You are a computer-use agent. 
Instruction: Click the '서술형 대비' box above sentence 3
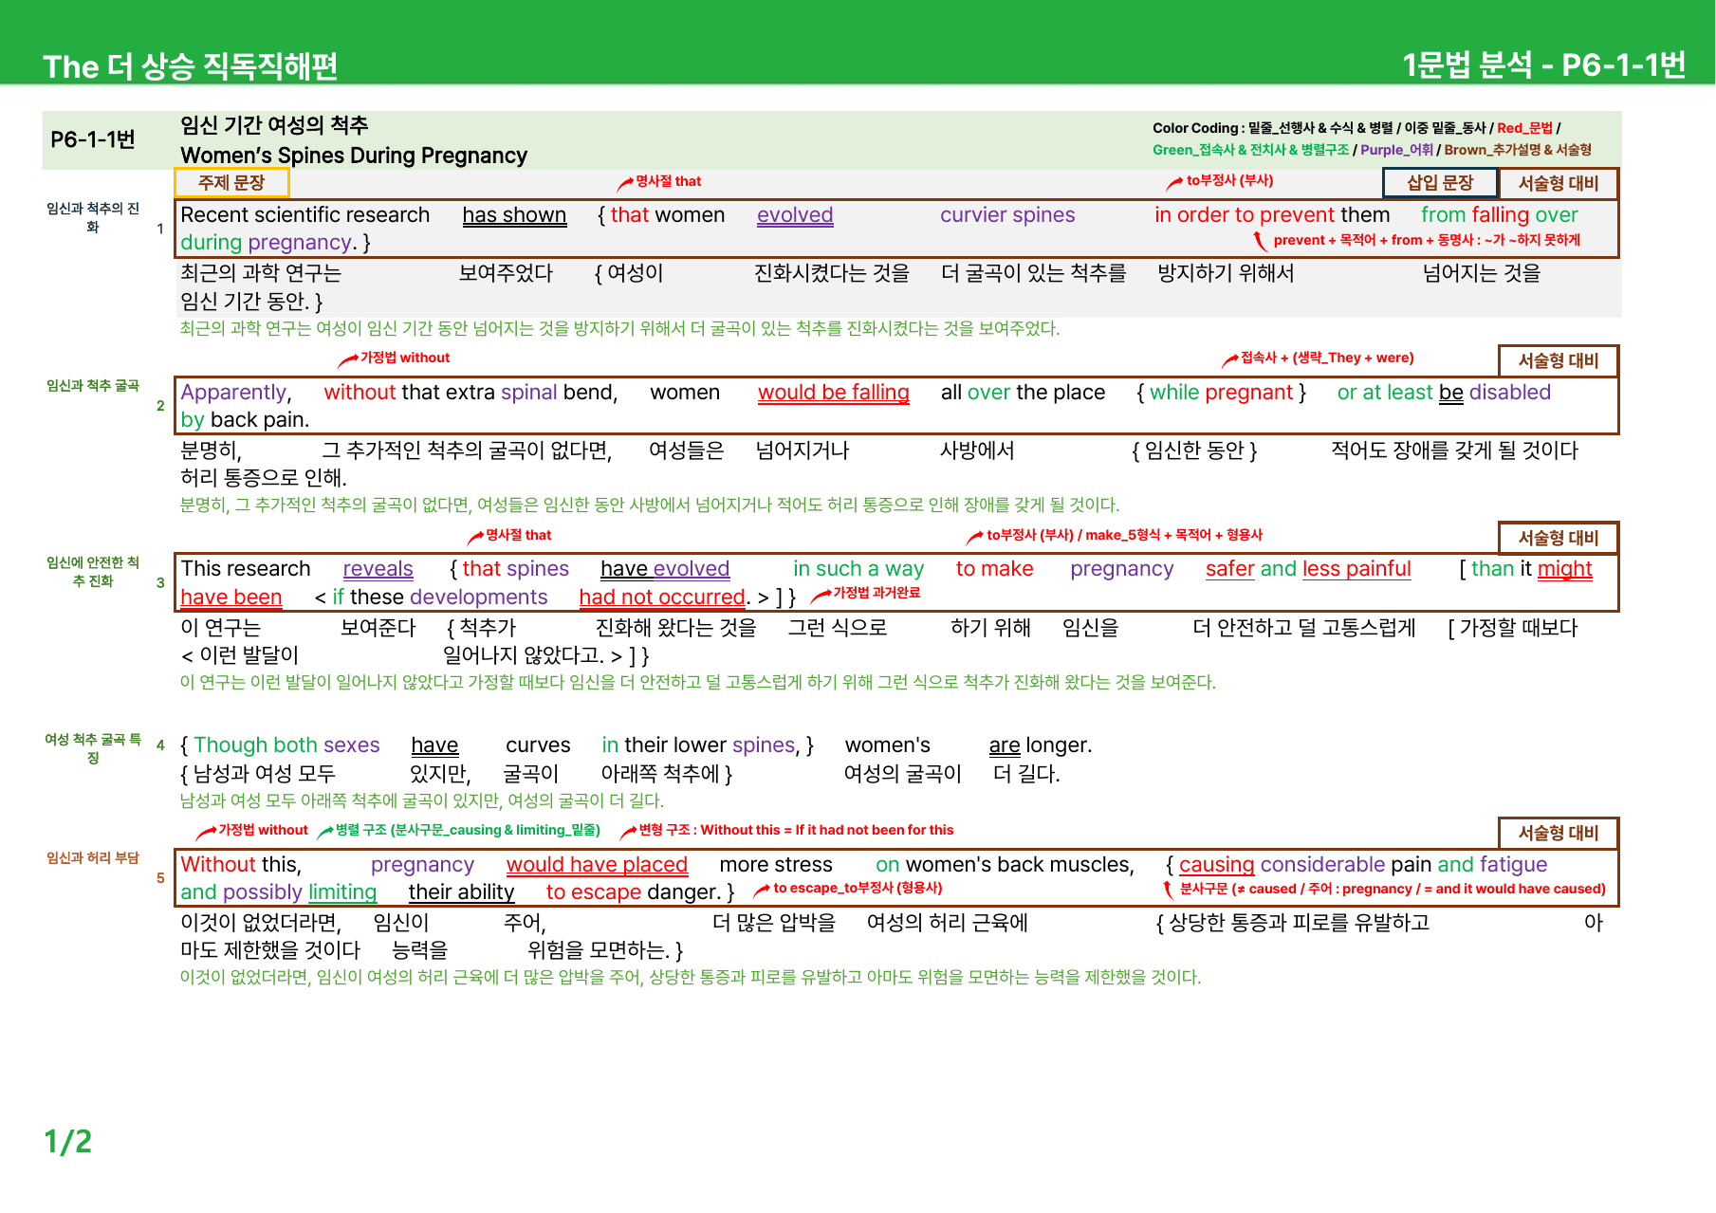click(x=1559, y=538)
